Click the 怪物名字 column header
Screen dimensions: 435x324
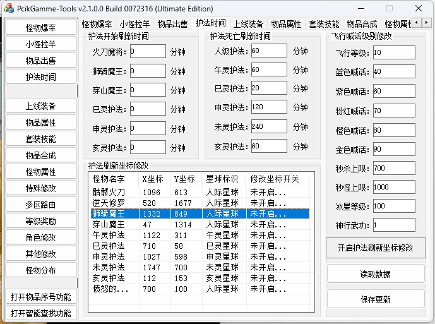click(114, 179)
